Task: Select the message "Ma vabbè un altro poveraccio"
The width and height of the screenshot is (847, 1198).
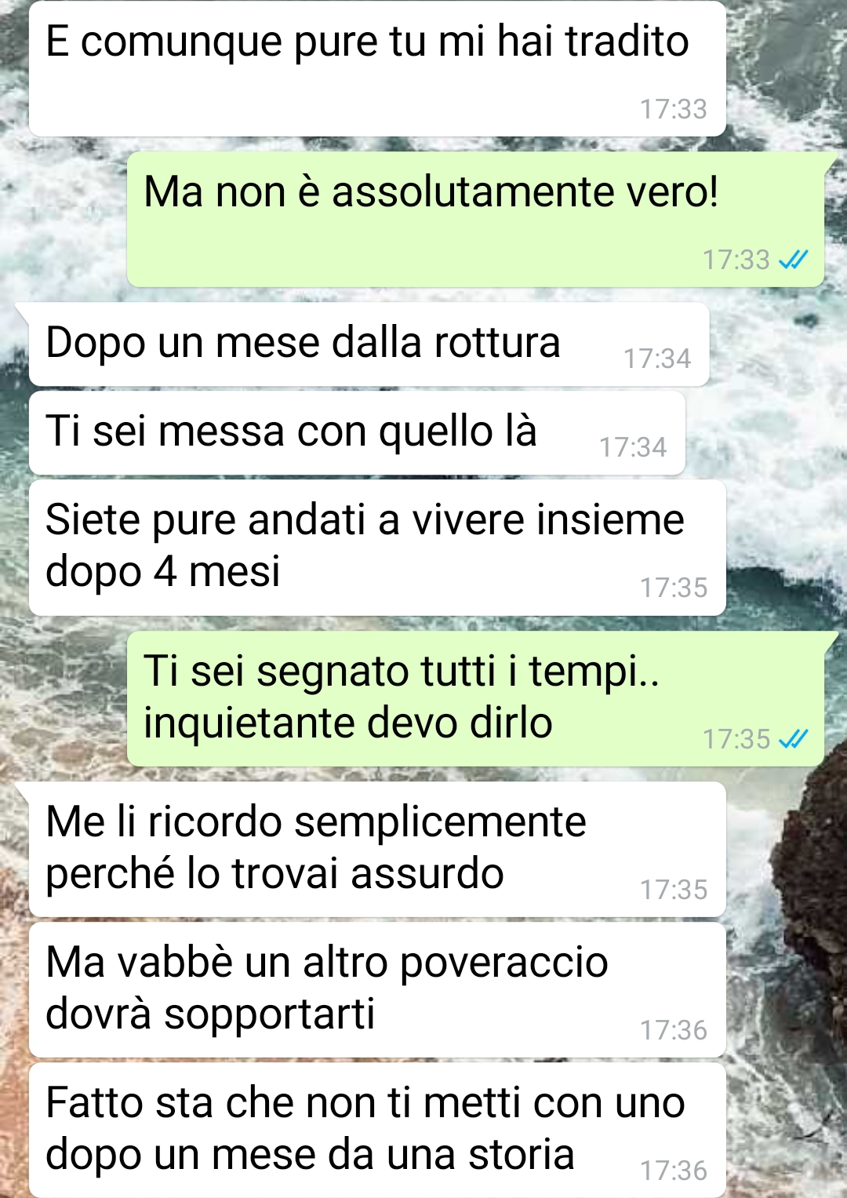Action: (377, 989)
